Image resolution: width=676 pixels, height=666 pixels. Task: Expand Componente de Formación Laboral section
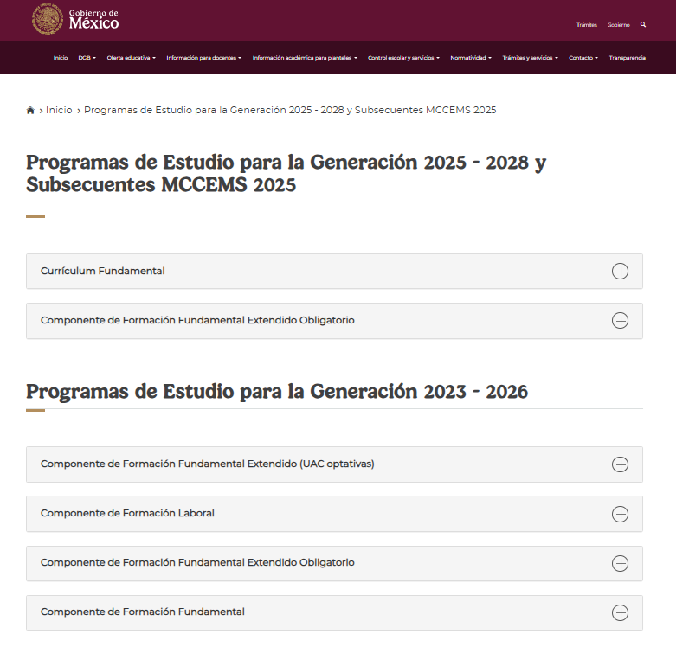(127, 513)
